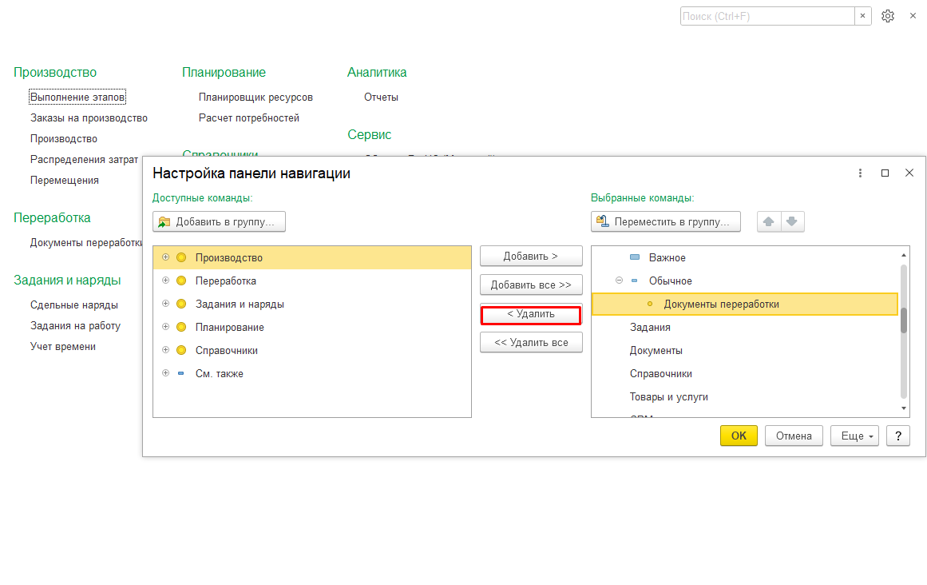
Task: Click the yellow circle icon beside Справочники
Action: [181, 350]
